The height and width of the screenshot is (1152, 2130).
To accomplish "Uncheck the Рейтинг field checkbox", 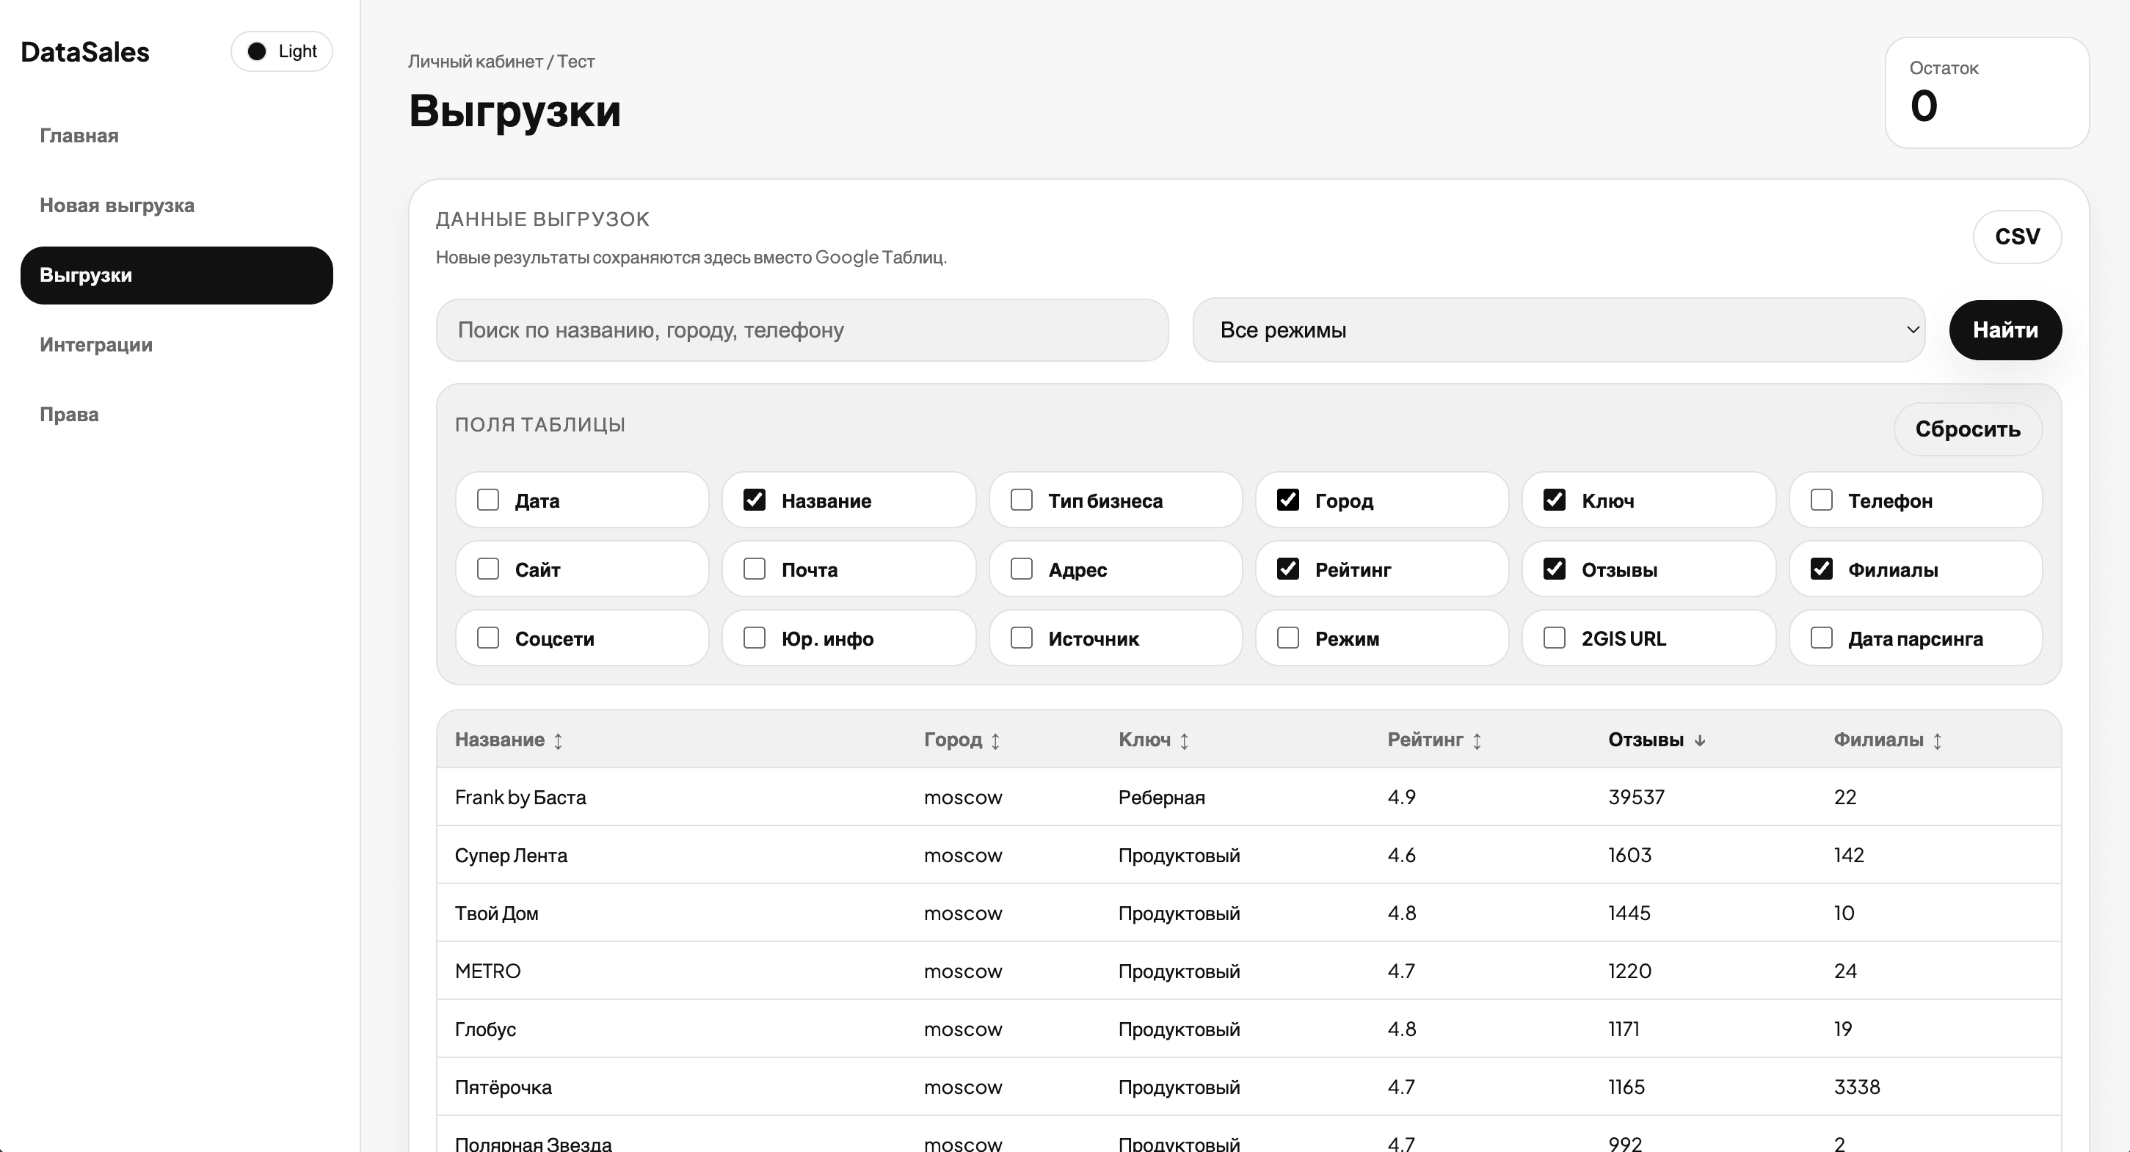I will click(1287, 569).
